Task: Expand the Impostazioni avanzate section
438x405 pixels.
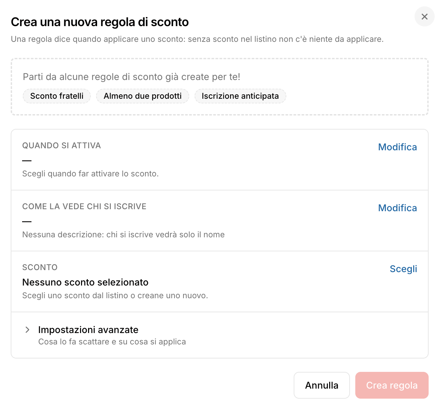Action: [220, 335]
